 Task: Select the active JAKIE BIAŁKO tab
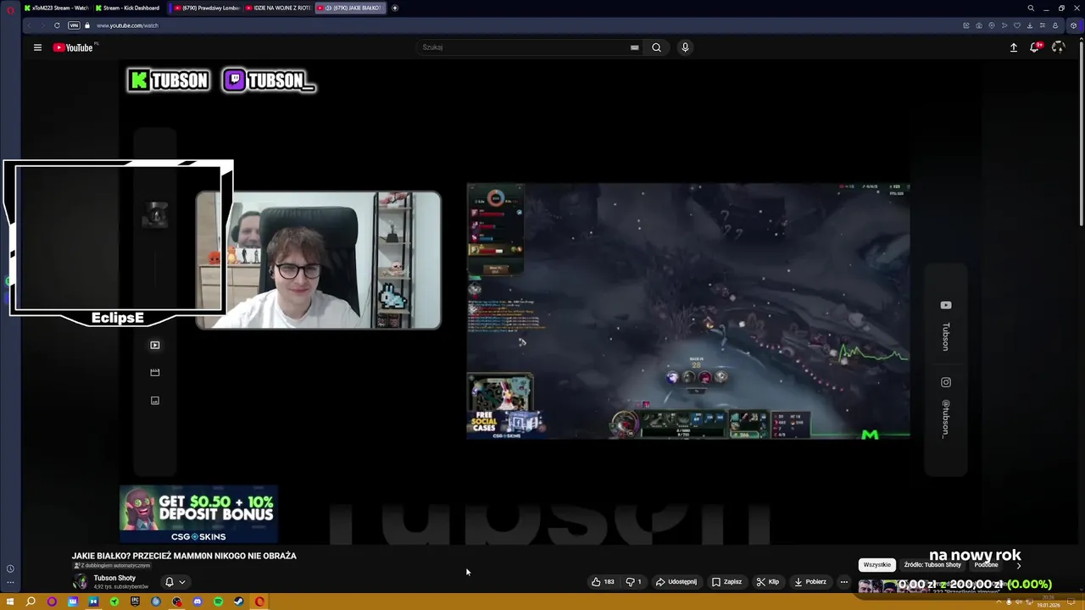[352, 8]
